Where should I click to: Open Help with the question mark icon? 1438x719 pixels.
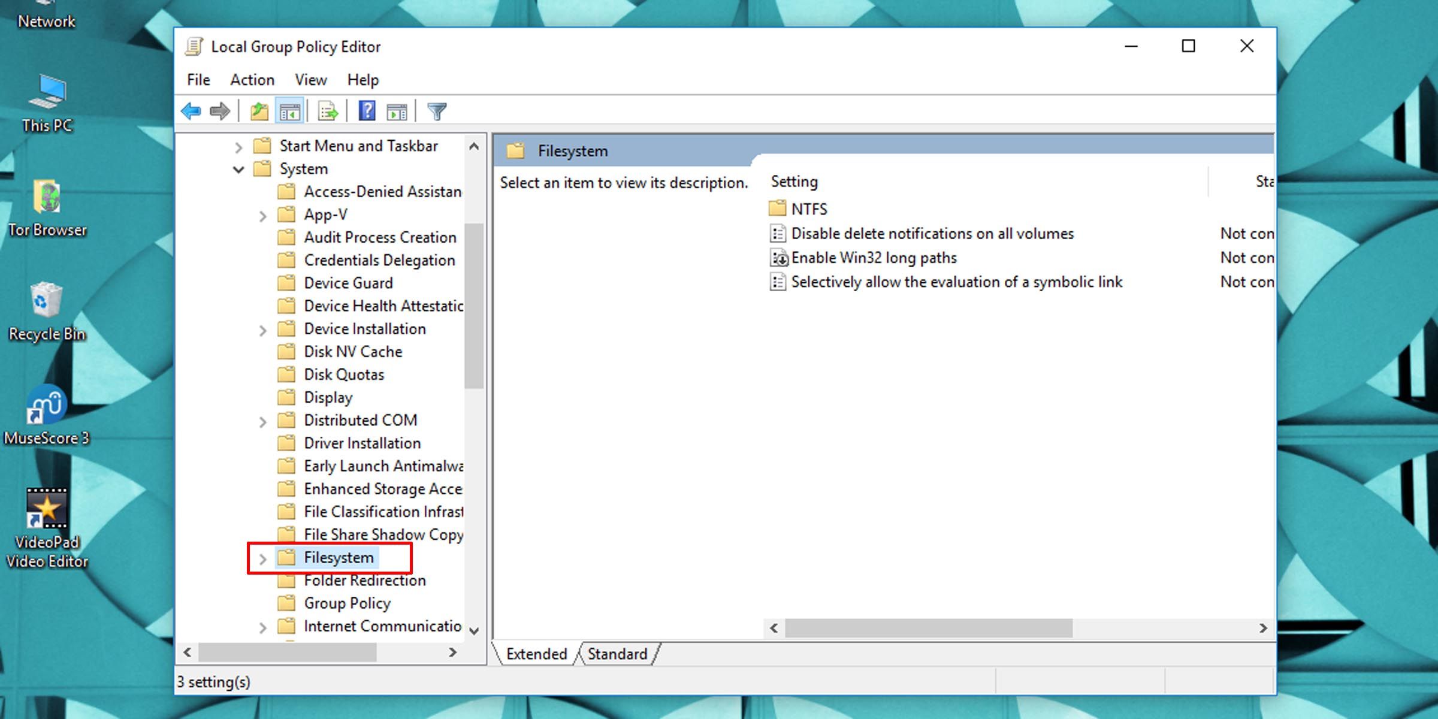click(x=367, y=110)
